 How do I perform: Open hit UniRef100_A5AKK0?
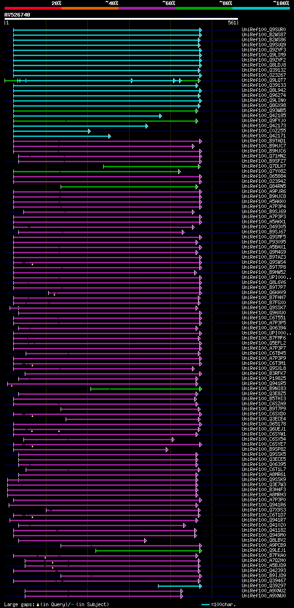click(264, 202)
